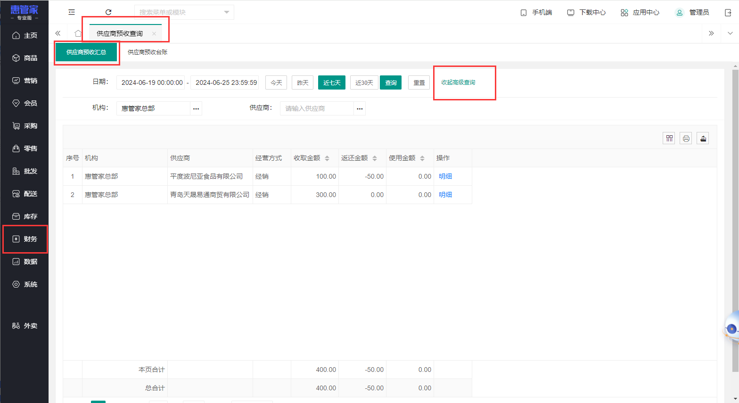
Task: Click the export icon above the table
Action: [x=703, y=138]
